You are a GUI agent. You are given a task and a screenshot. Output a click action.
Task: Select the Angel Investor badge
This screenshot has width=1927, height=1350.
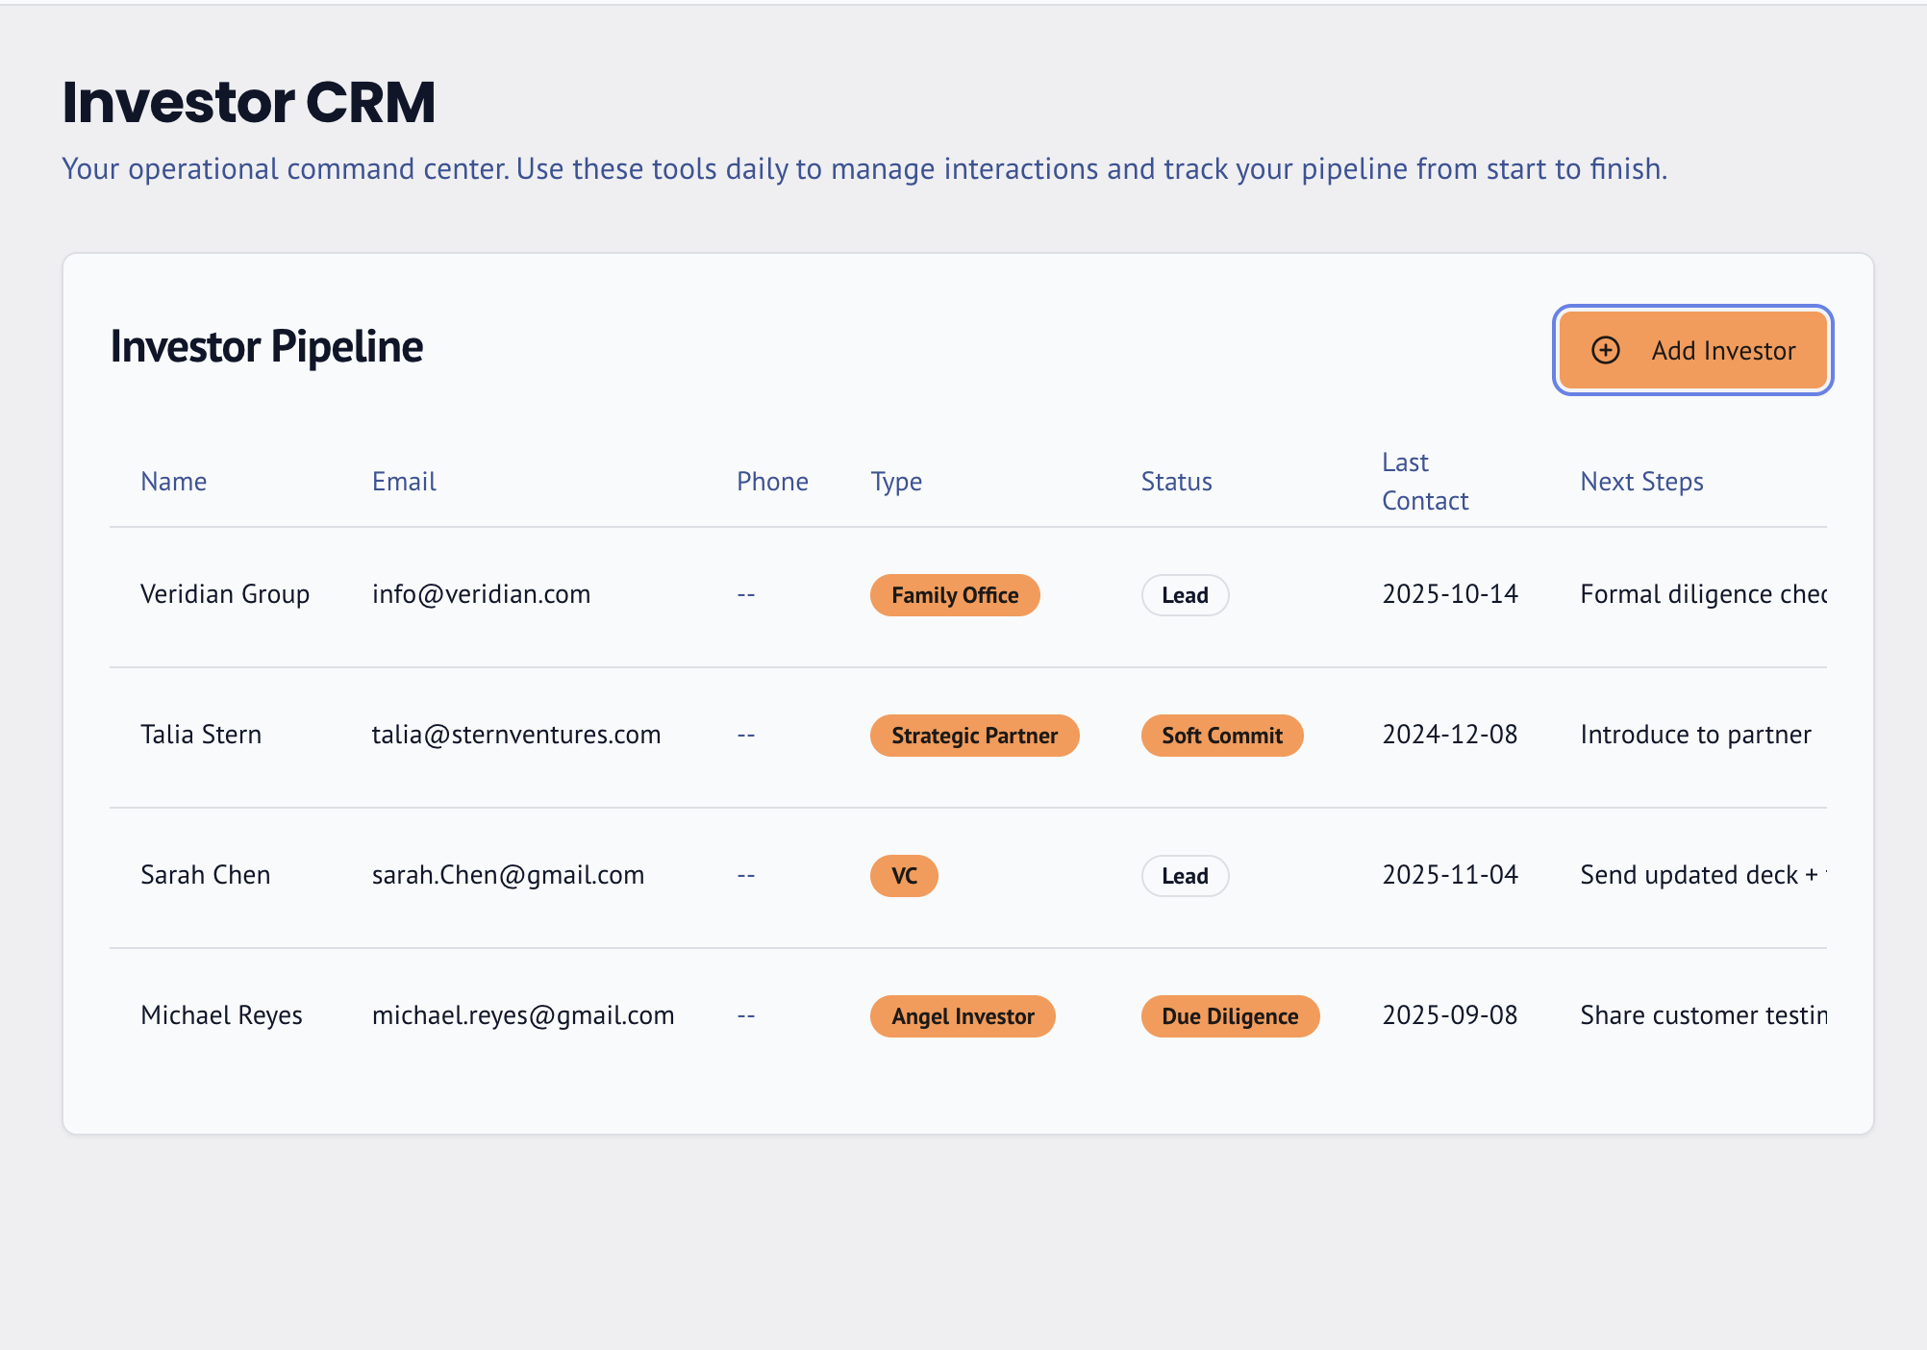pyautogui.click(x=962, y=1016)
